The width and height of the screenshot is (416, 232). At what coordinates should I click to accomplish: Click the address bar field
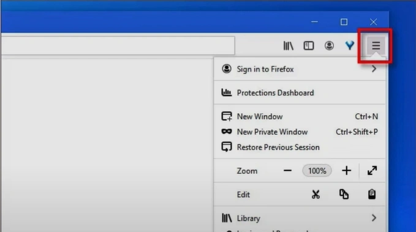point(118,45)
